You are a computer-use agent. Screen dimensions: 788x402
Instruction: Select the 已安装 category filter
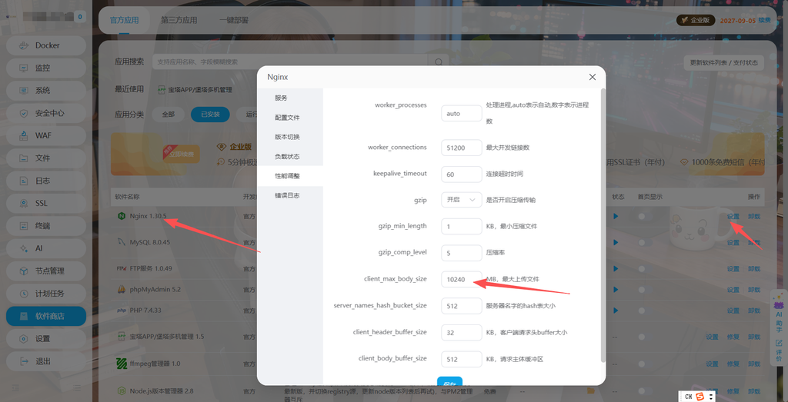click(x=210, y=115)
